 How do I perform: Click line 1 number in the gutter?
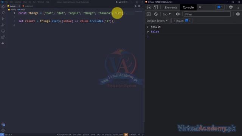[14, 13]
